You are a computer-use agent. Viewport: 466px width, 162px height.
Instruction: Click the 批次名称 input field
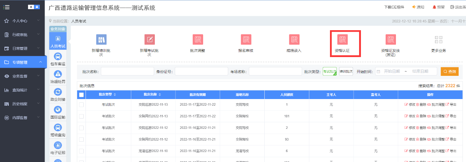(127, 71)
